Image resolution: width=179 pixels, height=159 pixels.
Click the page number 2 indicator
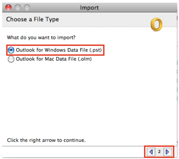159,152
